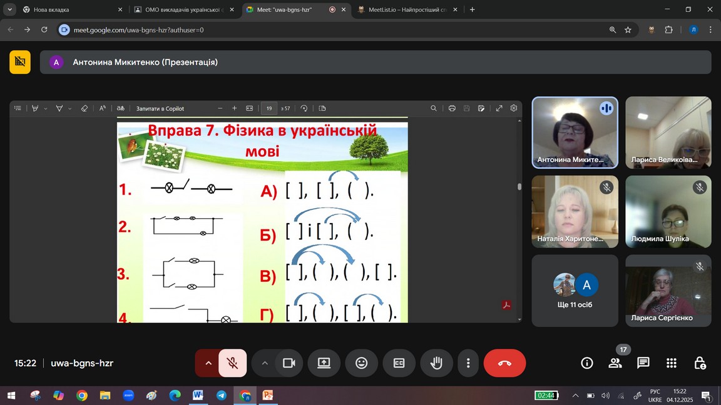
Task: Open the chat with everyone panel
Action: click(x=643, y=363)
